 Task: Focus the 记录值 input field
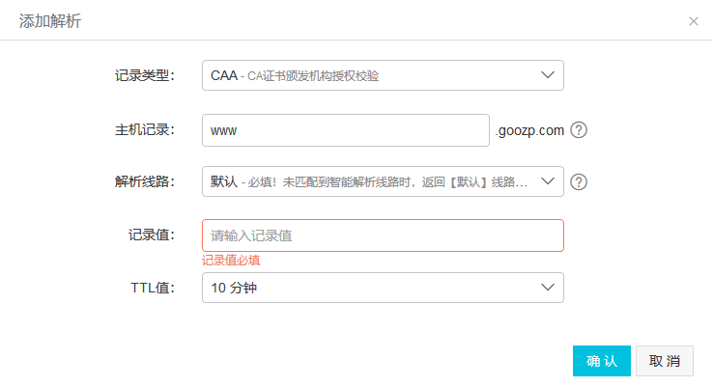coord(383,235)
